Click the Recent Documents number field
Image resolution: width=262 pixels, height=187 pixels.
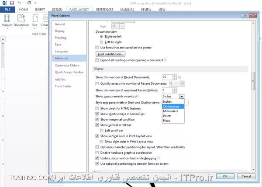click(x=167, y=77)
